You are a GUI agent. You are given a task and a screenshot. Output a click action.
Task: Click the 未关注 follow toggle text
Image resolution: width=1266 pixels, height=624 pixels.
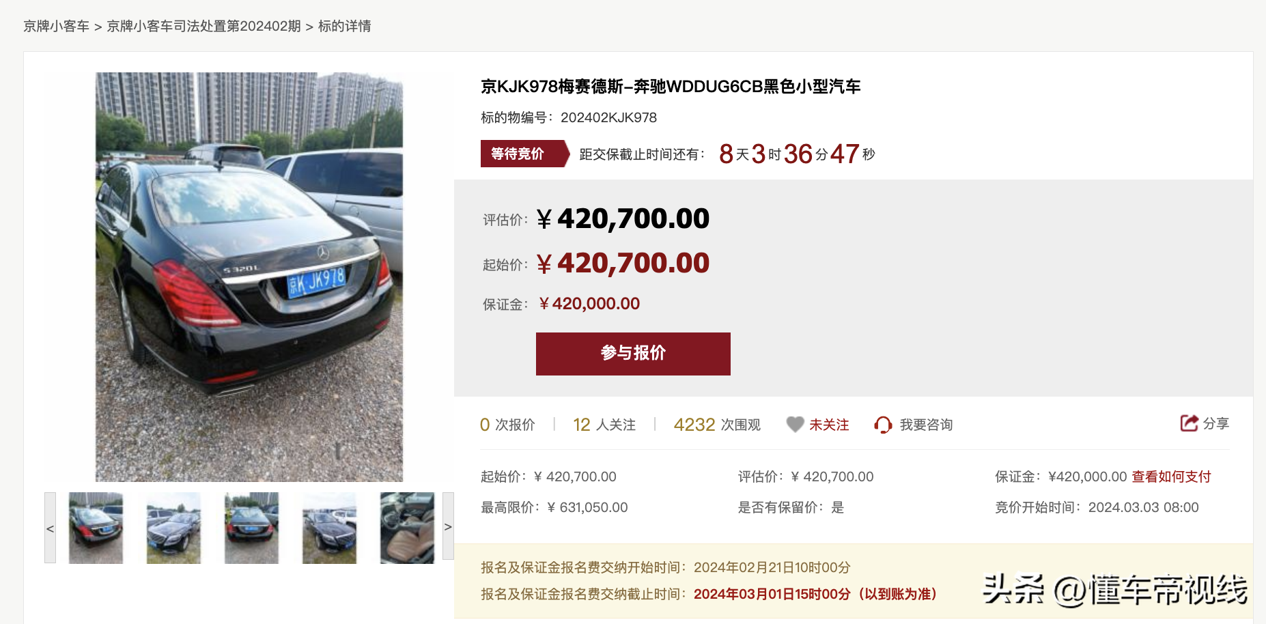tap(829, 425)
